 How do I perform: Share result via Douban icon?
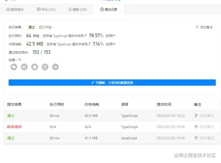[x=45, y=67]
